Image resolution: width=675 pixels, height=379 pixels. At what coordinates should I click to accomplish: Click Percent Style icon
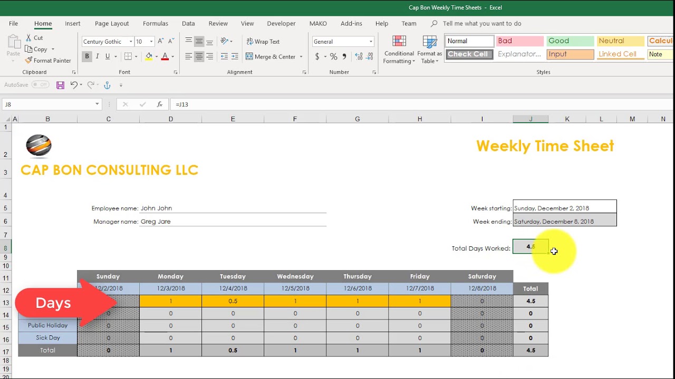pyautogui.click(x=333, y=56)
